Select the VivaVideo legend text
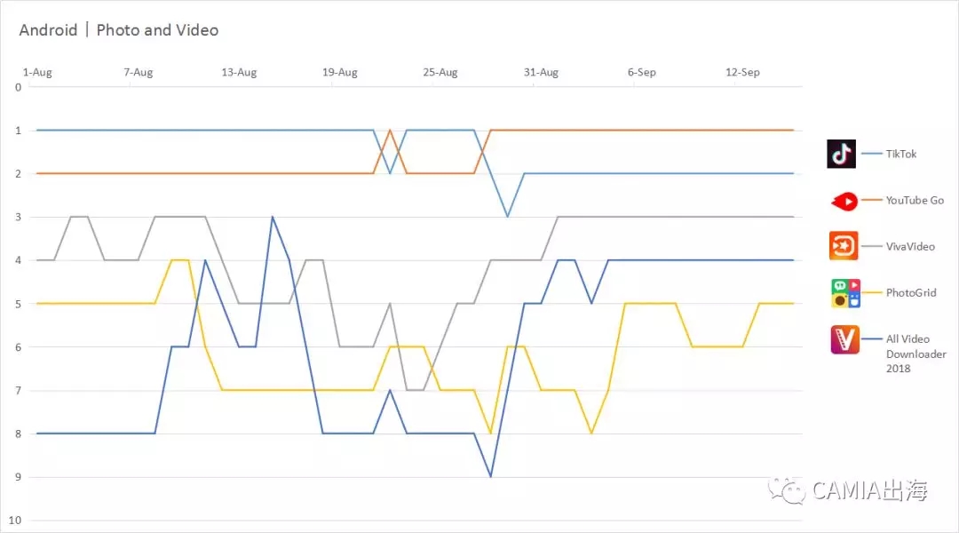Screen dimensions: 959x533 [910, 247]
